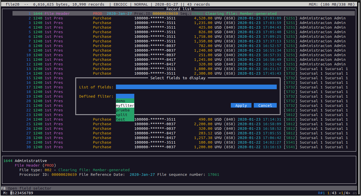Click the F8 Open field selector hint
Image resolution: width=361 pixels, height=196 pixels.
point(26,188)
